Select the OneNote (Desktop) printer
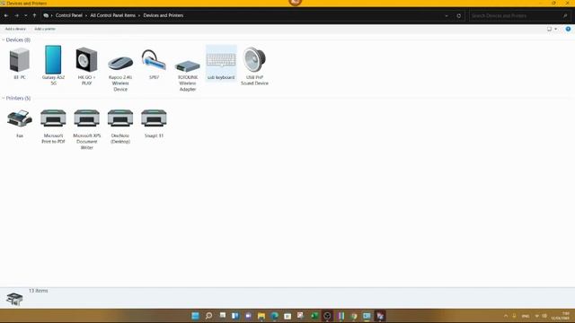575x323 pixels. 120,118
